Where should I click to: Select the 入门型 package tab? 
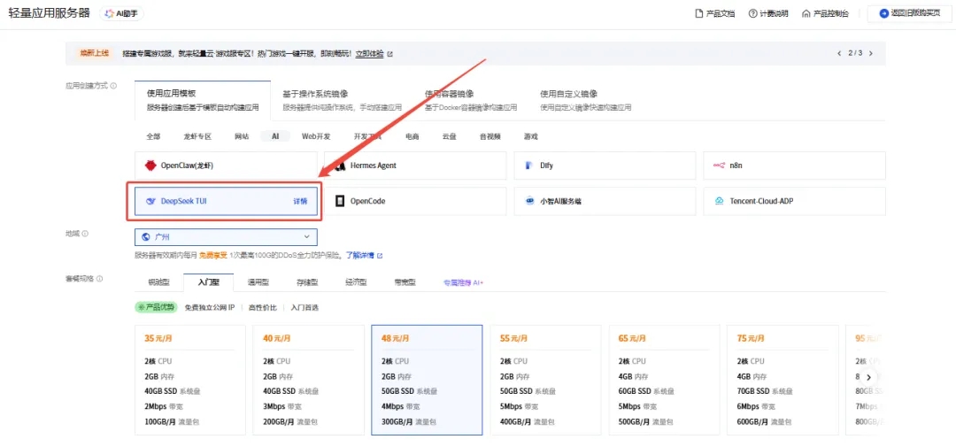(208, 283)
